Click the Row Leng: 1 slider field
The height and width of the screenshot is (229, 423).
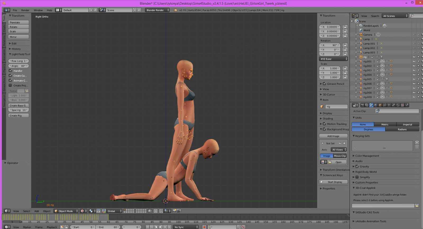(19, 61)
